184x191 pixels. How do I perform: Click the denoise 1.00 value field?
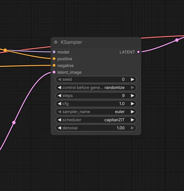96,128
